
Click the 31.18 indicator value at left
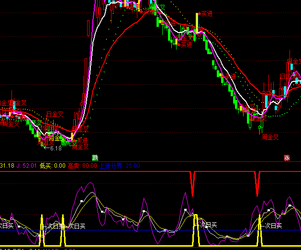click(7, 166)
